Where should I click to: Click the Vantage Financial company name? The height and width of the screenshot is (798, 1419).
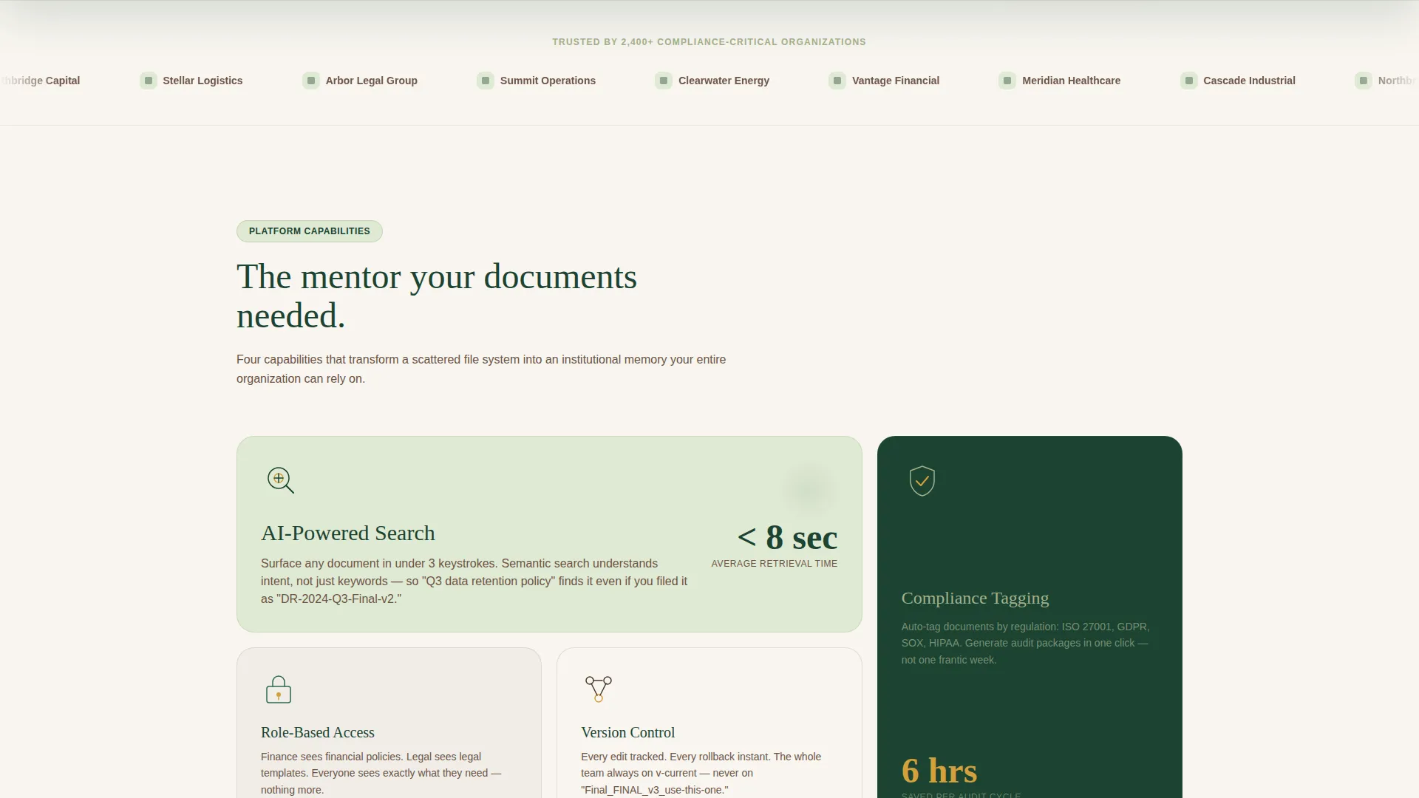896,81
